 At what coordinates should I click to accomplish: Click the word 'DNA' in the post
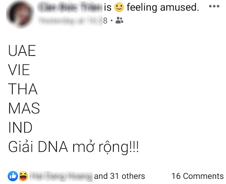click(x=57, y=147)
